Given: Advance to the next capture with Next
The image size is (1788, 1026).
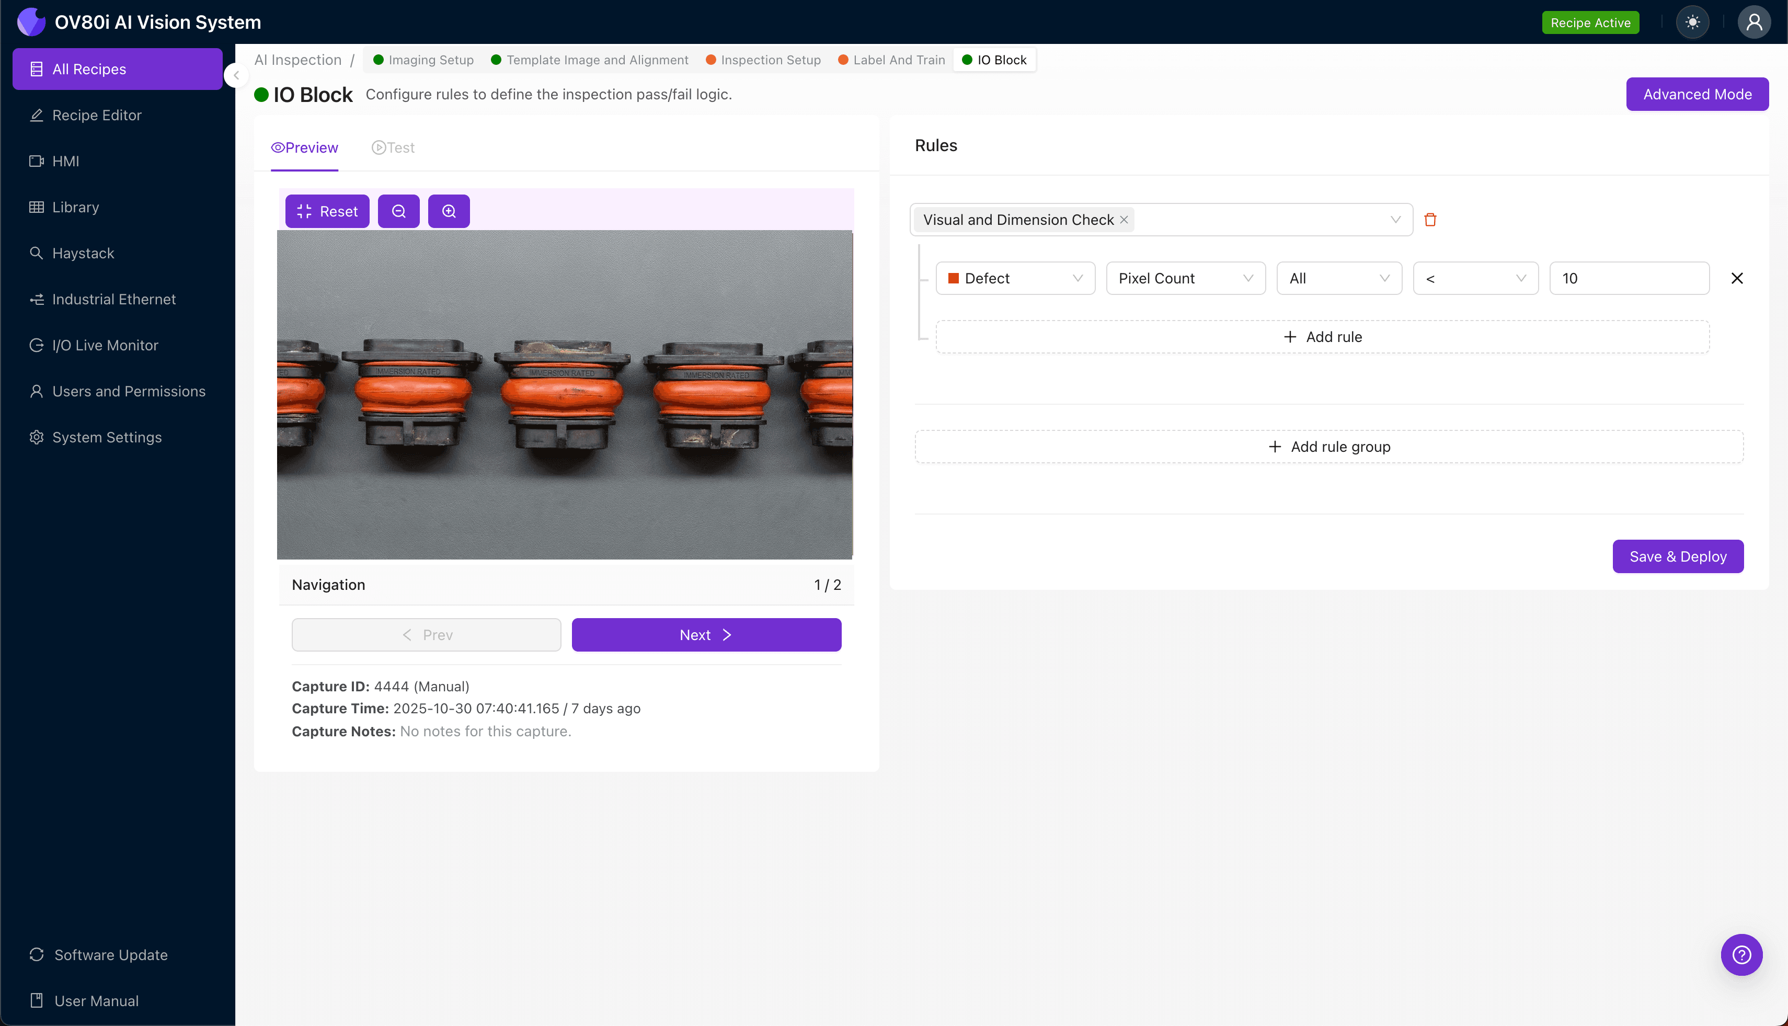Looking at the screenshot, I should click(706, 634).
